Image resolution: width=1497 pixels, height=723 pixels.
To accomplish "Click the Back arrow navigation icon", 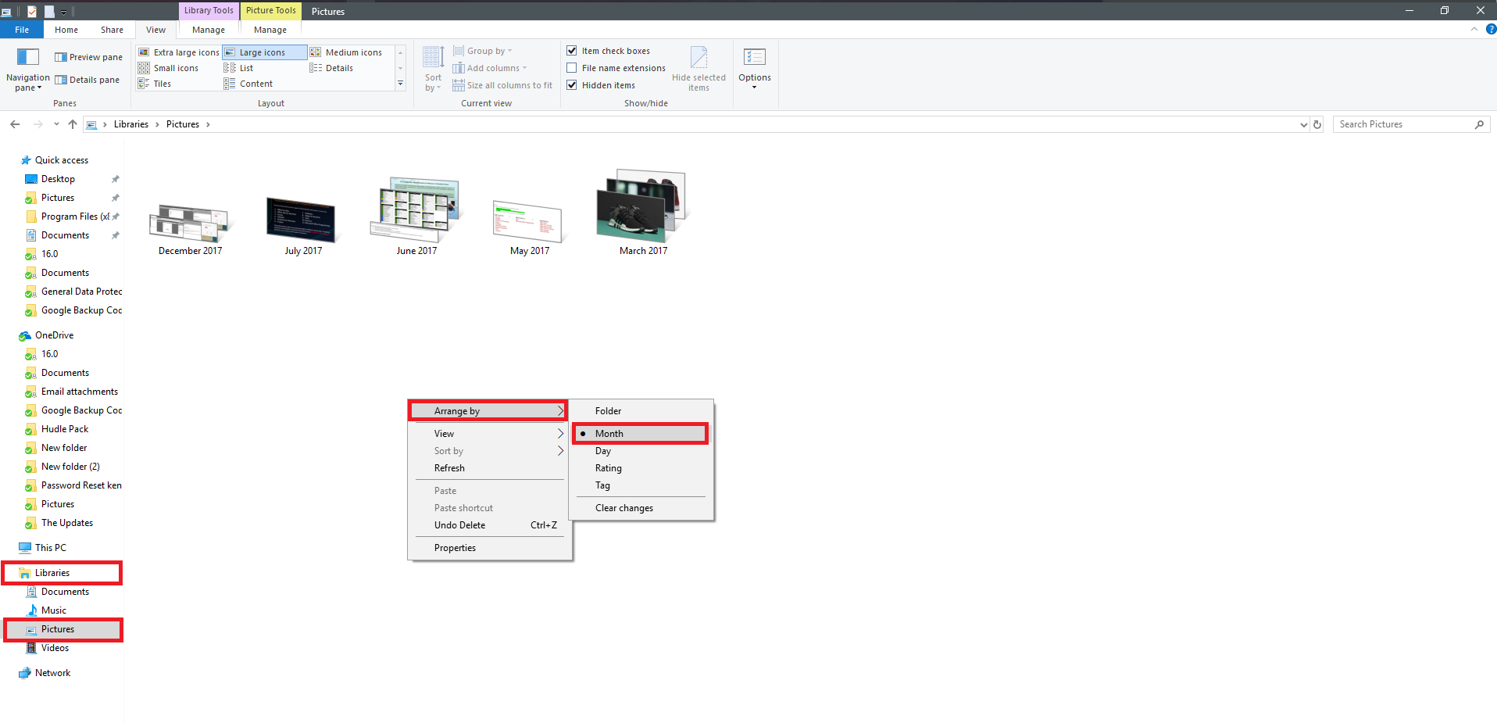I will [15, 124].
